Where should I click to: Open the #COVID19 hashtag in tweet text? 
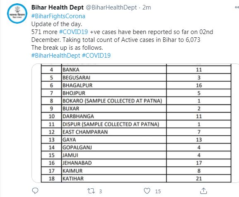pos(73,32)
